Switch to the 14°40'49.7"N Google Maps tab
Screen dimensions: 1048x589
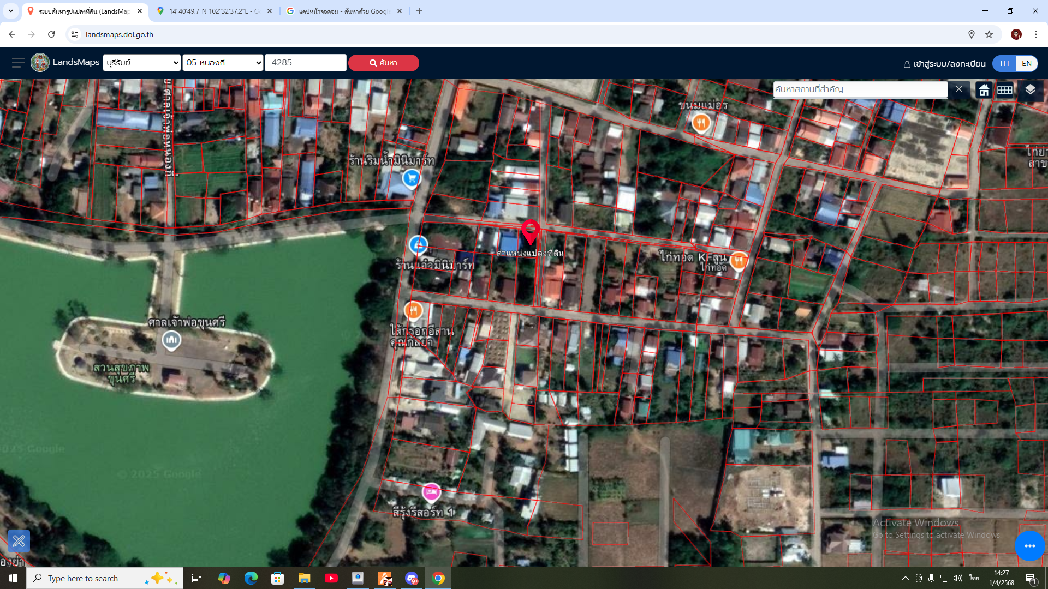(214, 11)
